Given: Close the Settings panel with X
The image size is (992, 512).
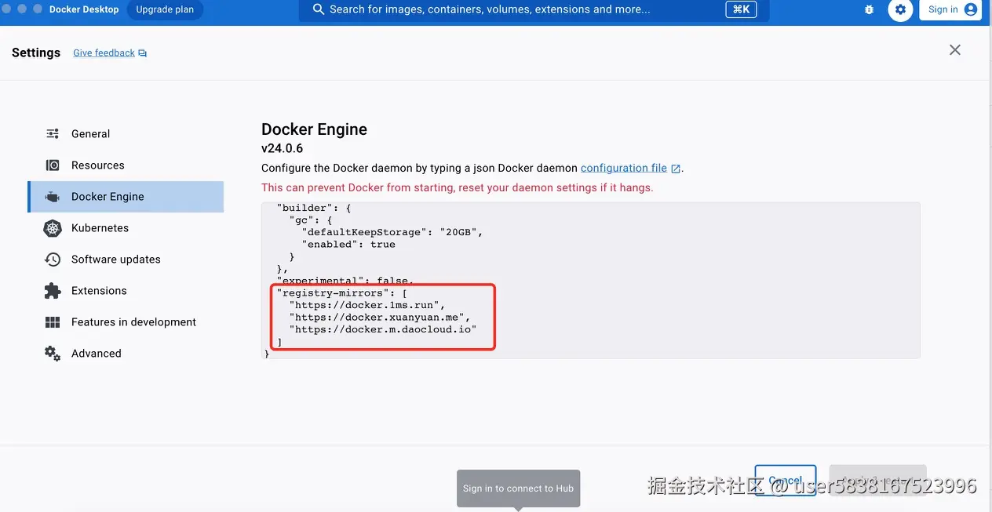Looking at the screenshot, I should (x=955, y=50).
